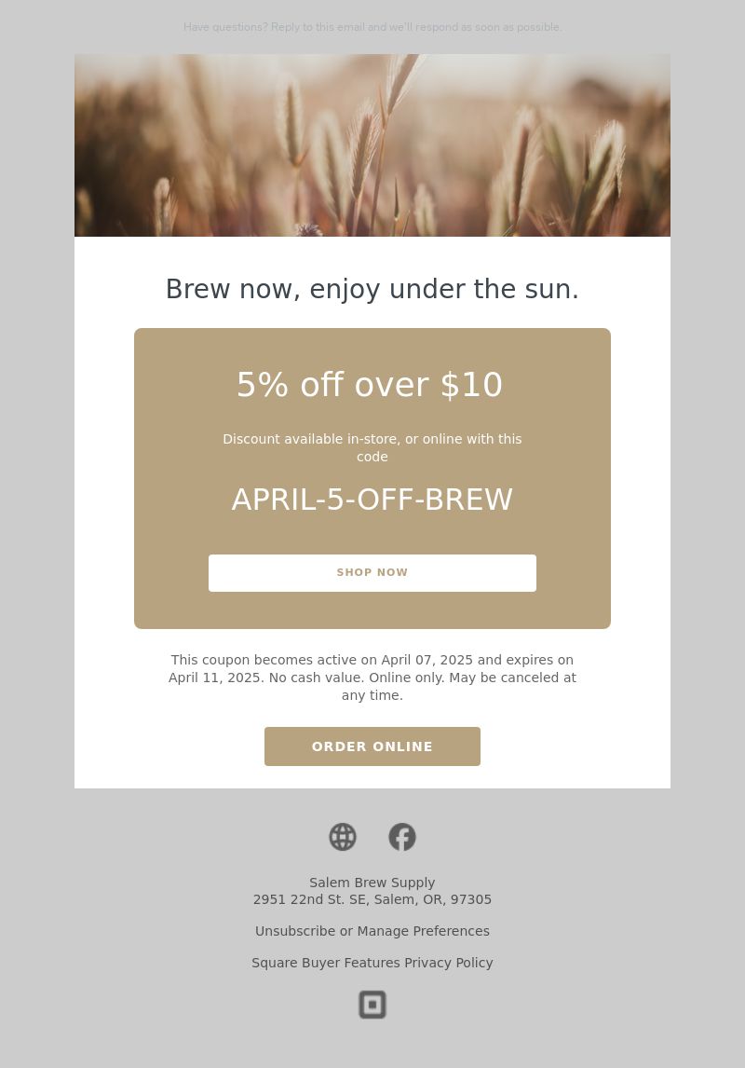This screenshot has height=1068, width=745.
Task: Click the 'Have questions?' reply notice
Action: coord(372,27)
